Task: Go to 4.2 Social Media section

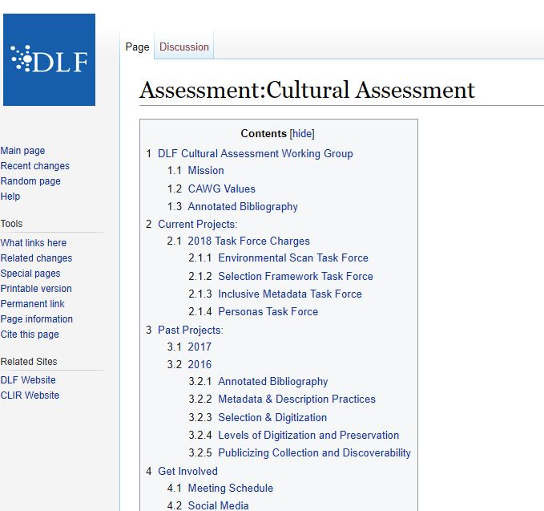Action: pyautogui.click(x=218, y=506)
